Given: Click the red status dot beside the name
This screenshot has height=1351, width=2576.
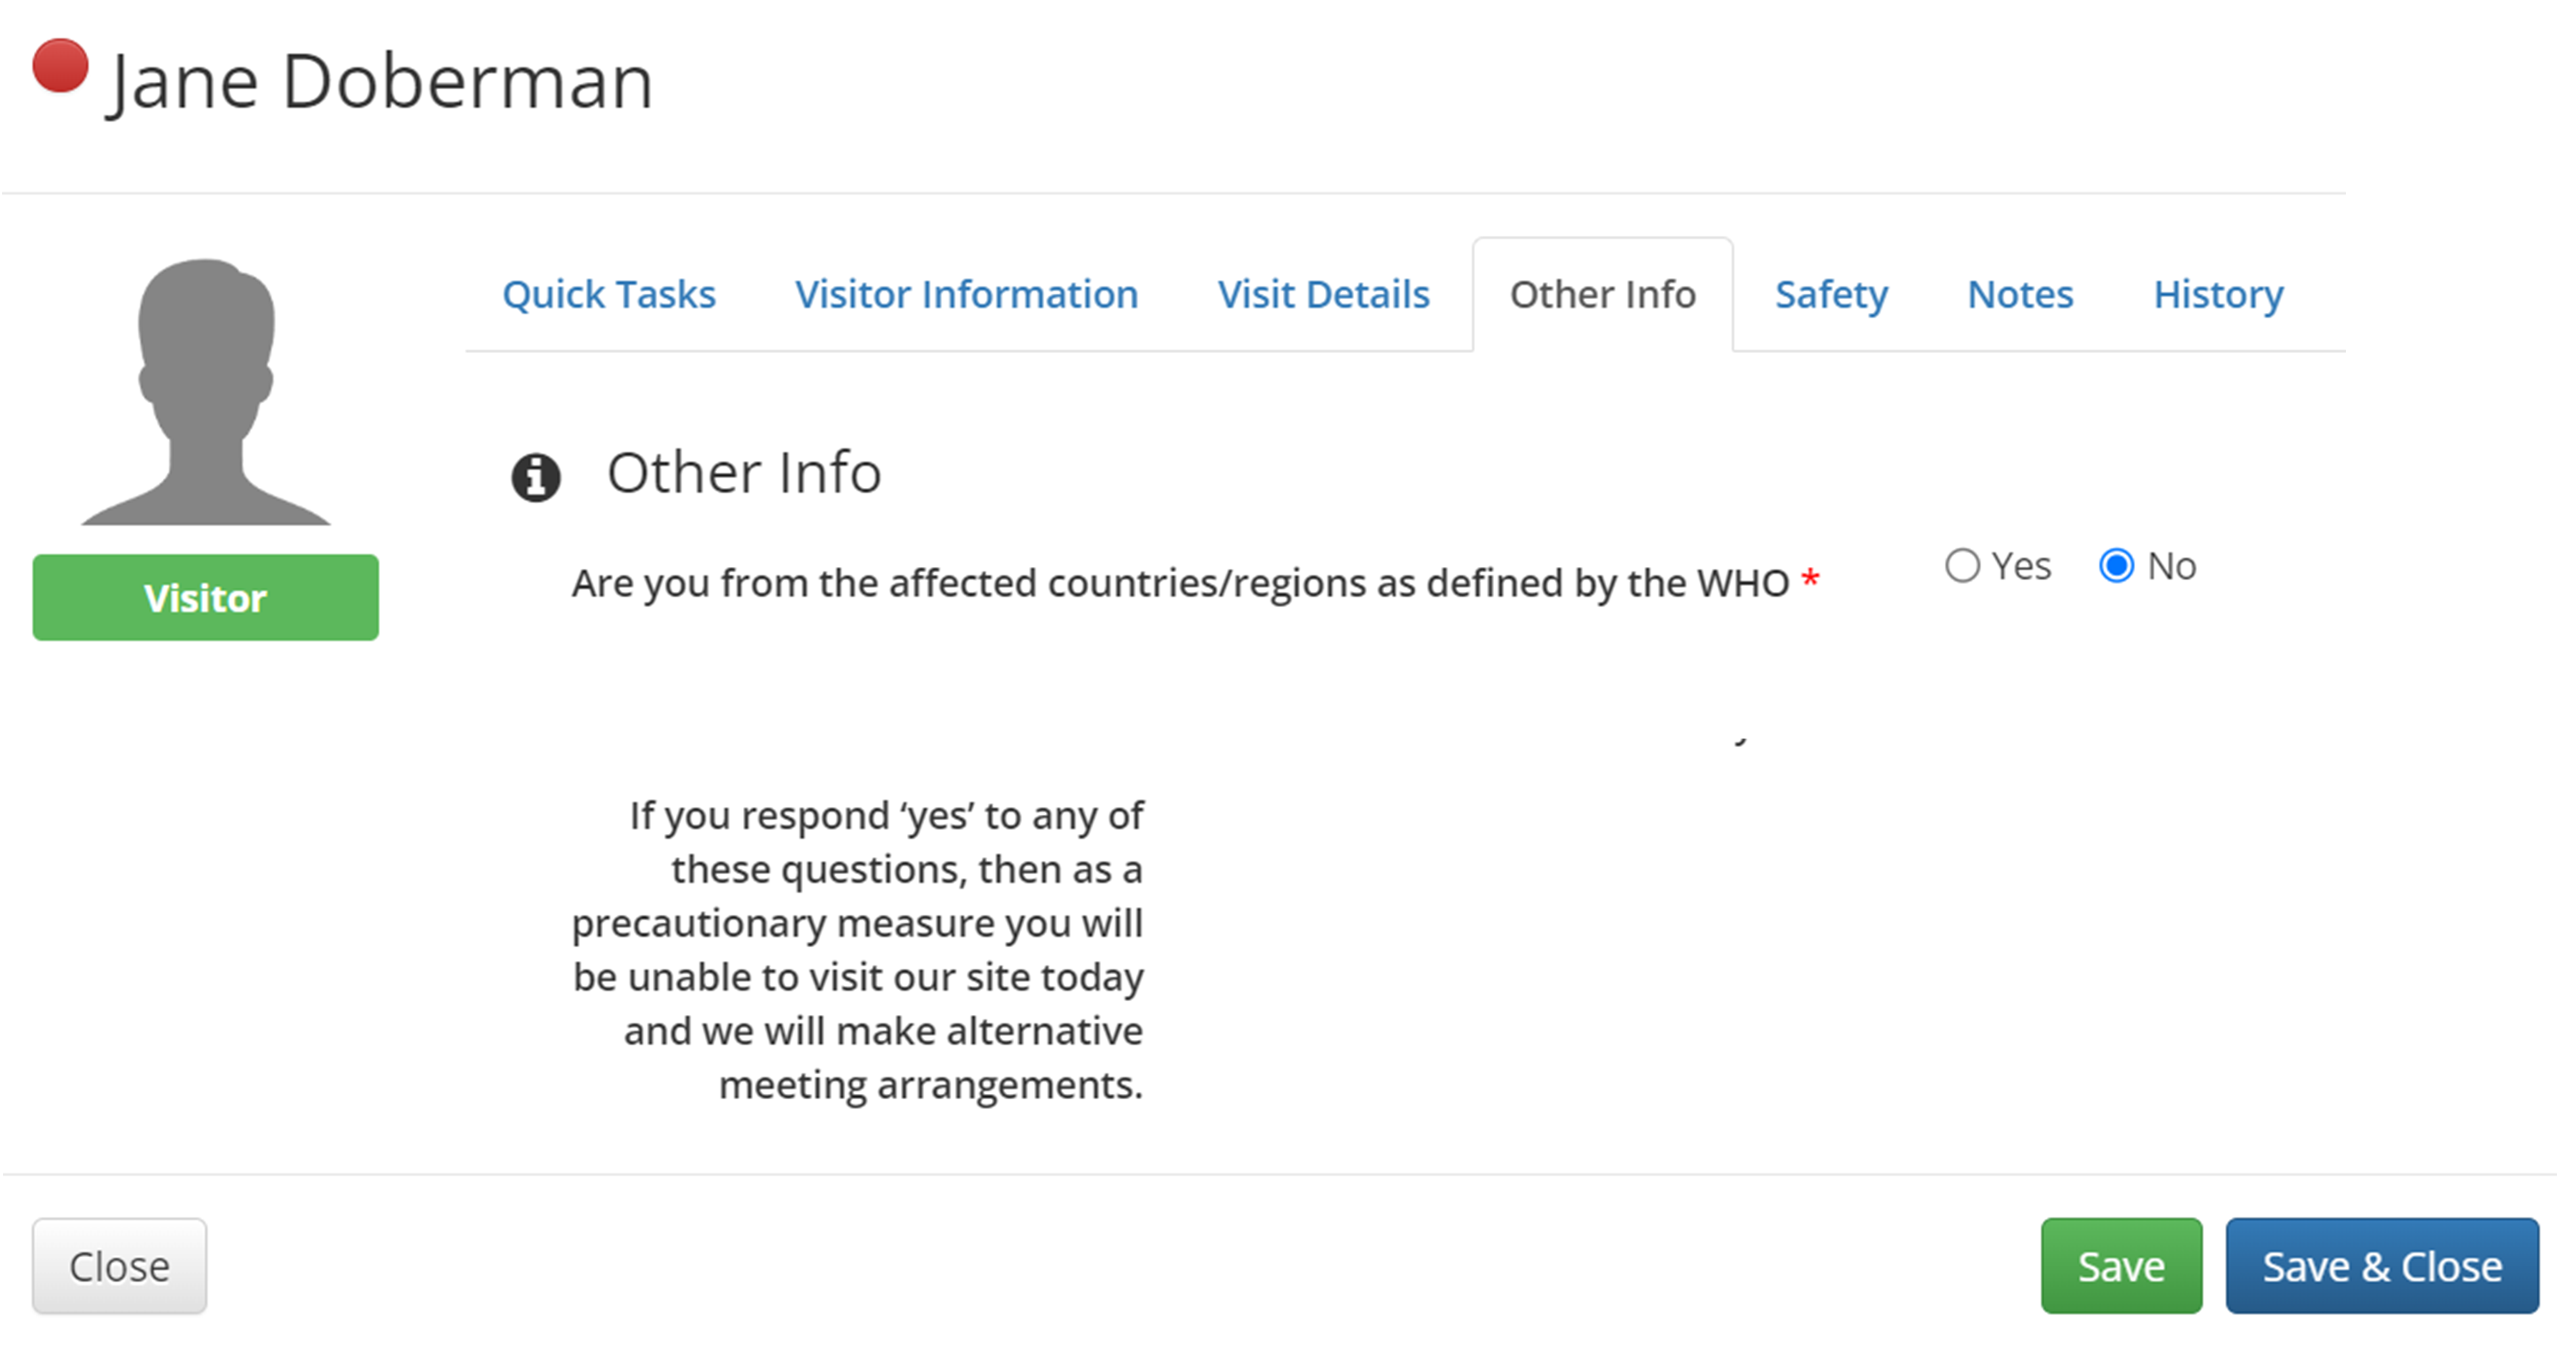Looking at the screenshot, I should 60,66.
